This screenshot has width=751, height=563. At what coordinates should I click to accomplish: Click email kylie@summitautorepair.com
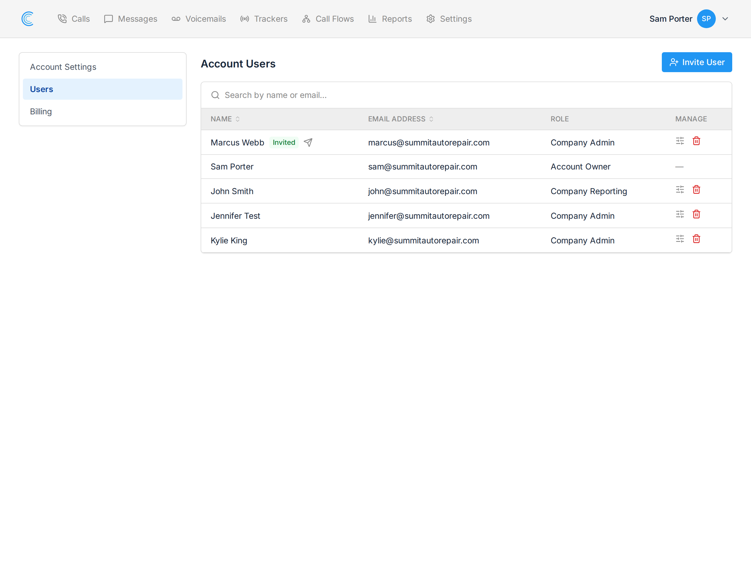click(x=423, y=241)
